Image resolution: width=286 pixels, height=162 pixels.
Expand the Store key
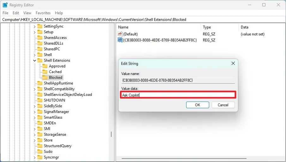(x=34, y=140)
